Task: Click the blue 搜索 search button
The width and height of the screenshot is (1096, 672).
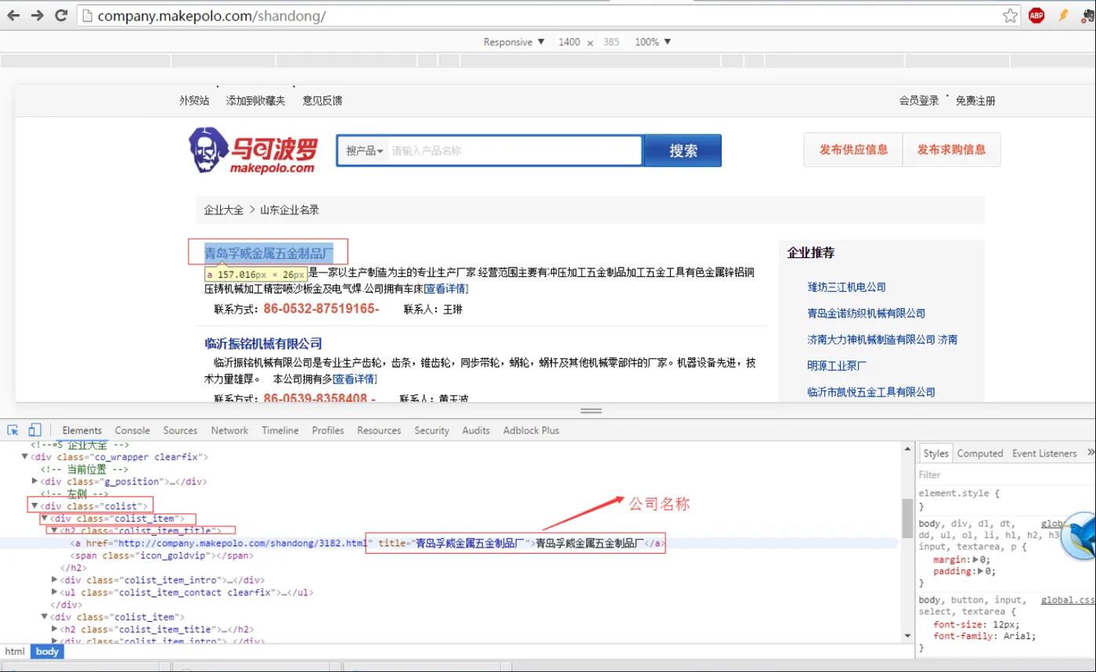Action: coord(683,151)
